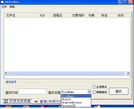Click the 查找 search button
134x109 pixels.
(x=119, y=91)
